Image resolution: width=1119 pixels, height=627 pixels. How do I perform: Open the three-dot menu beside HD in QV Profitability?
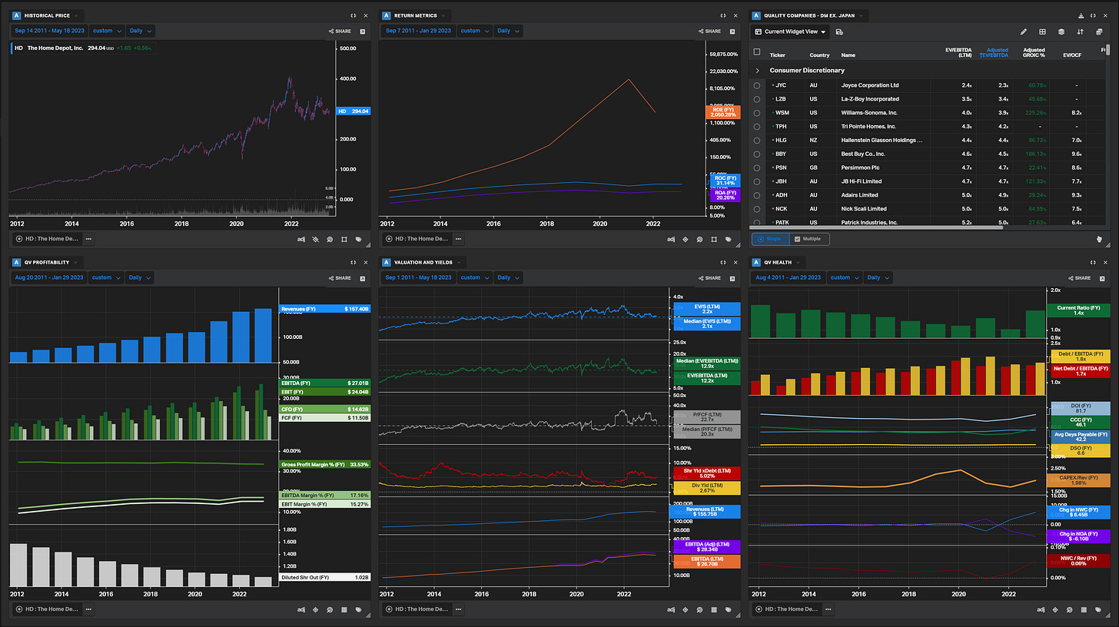89,609
